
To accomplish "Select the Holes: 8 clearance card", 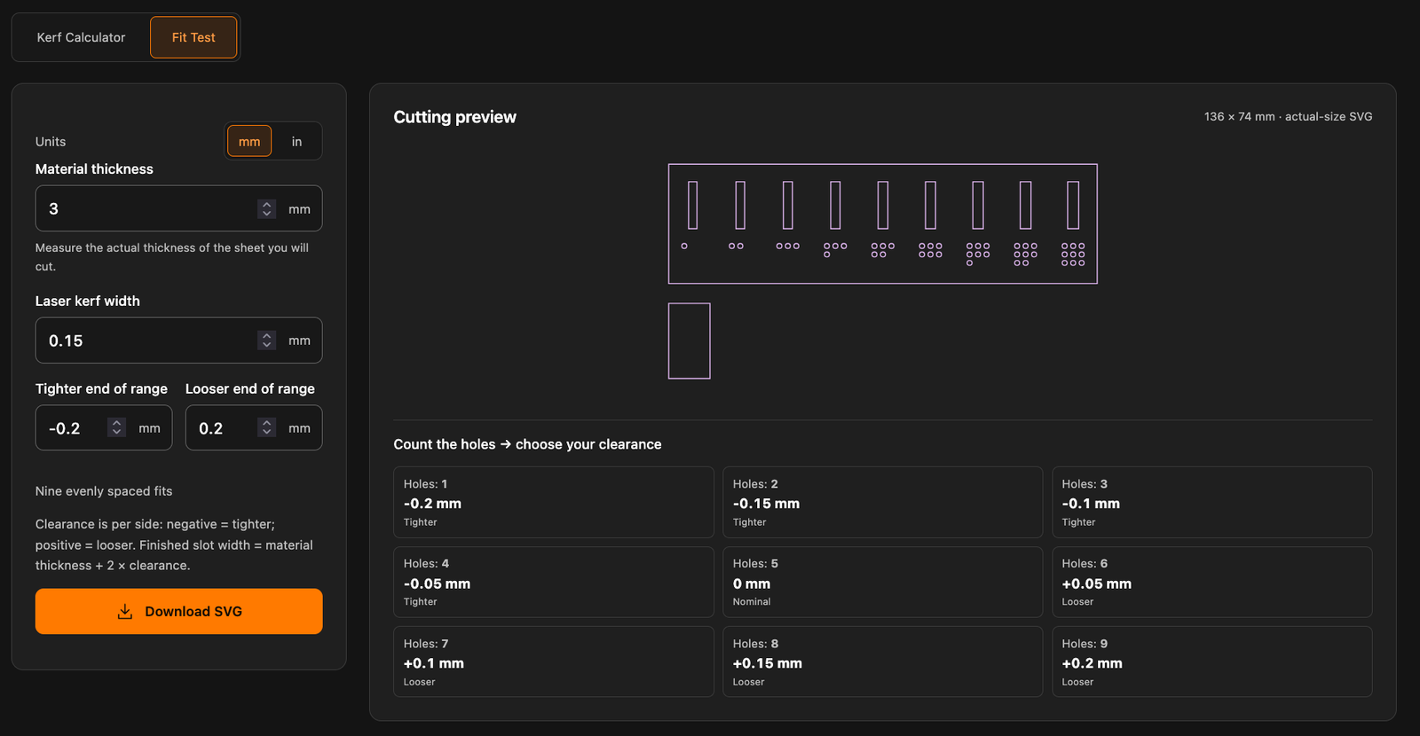I will [883, 662].
